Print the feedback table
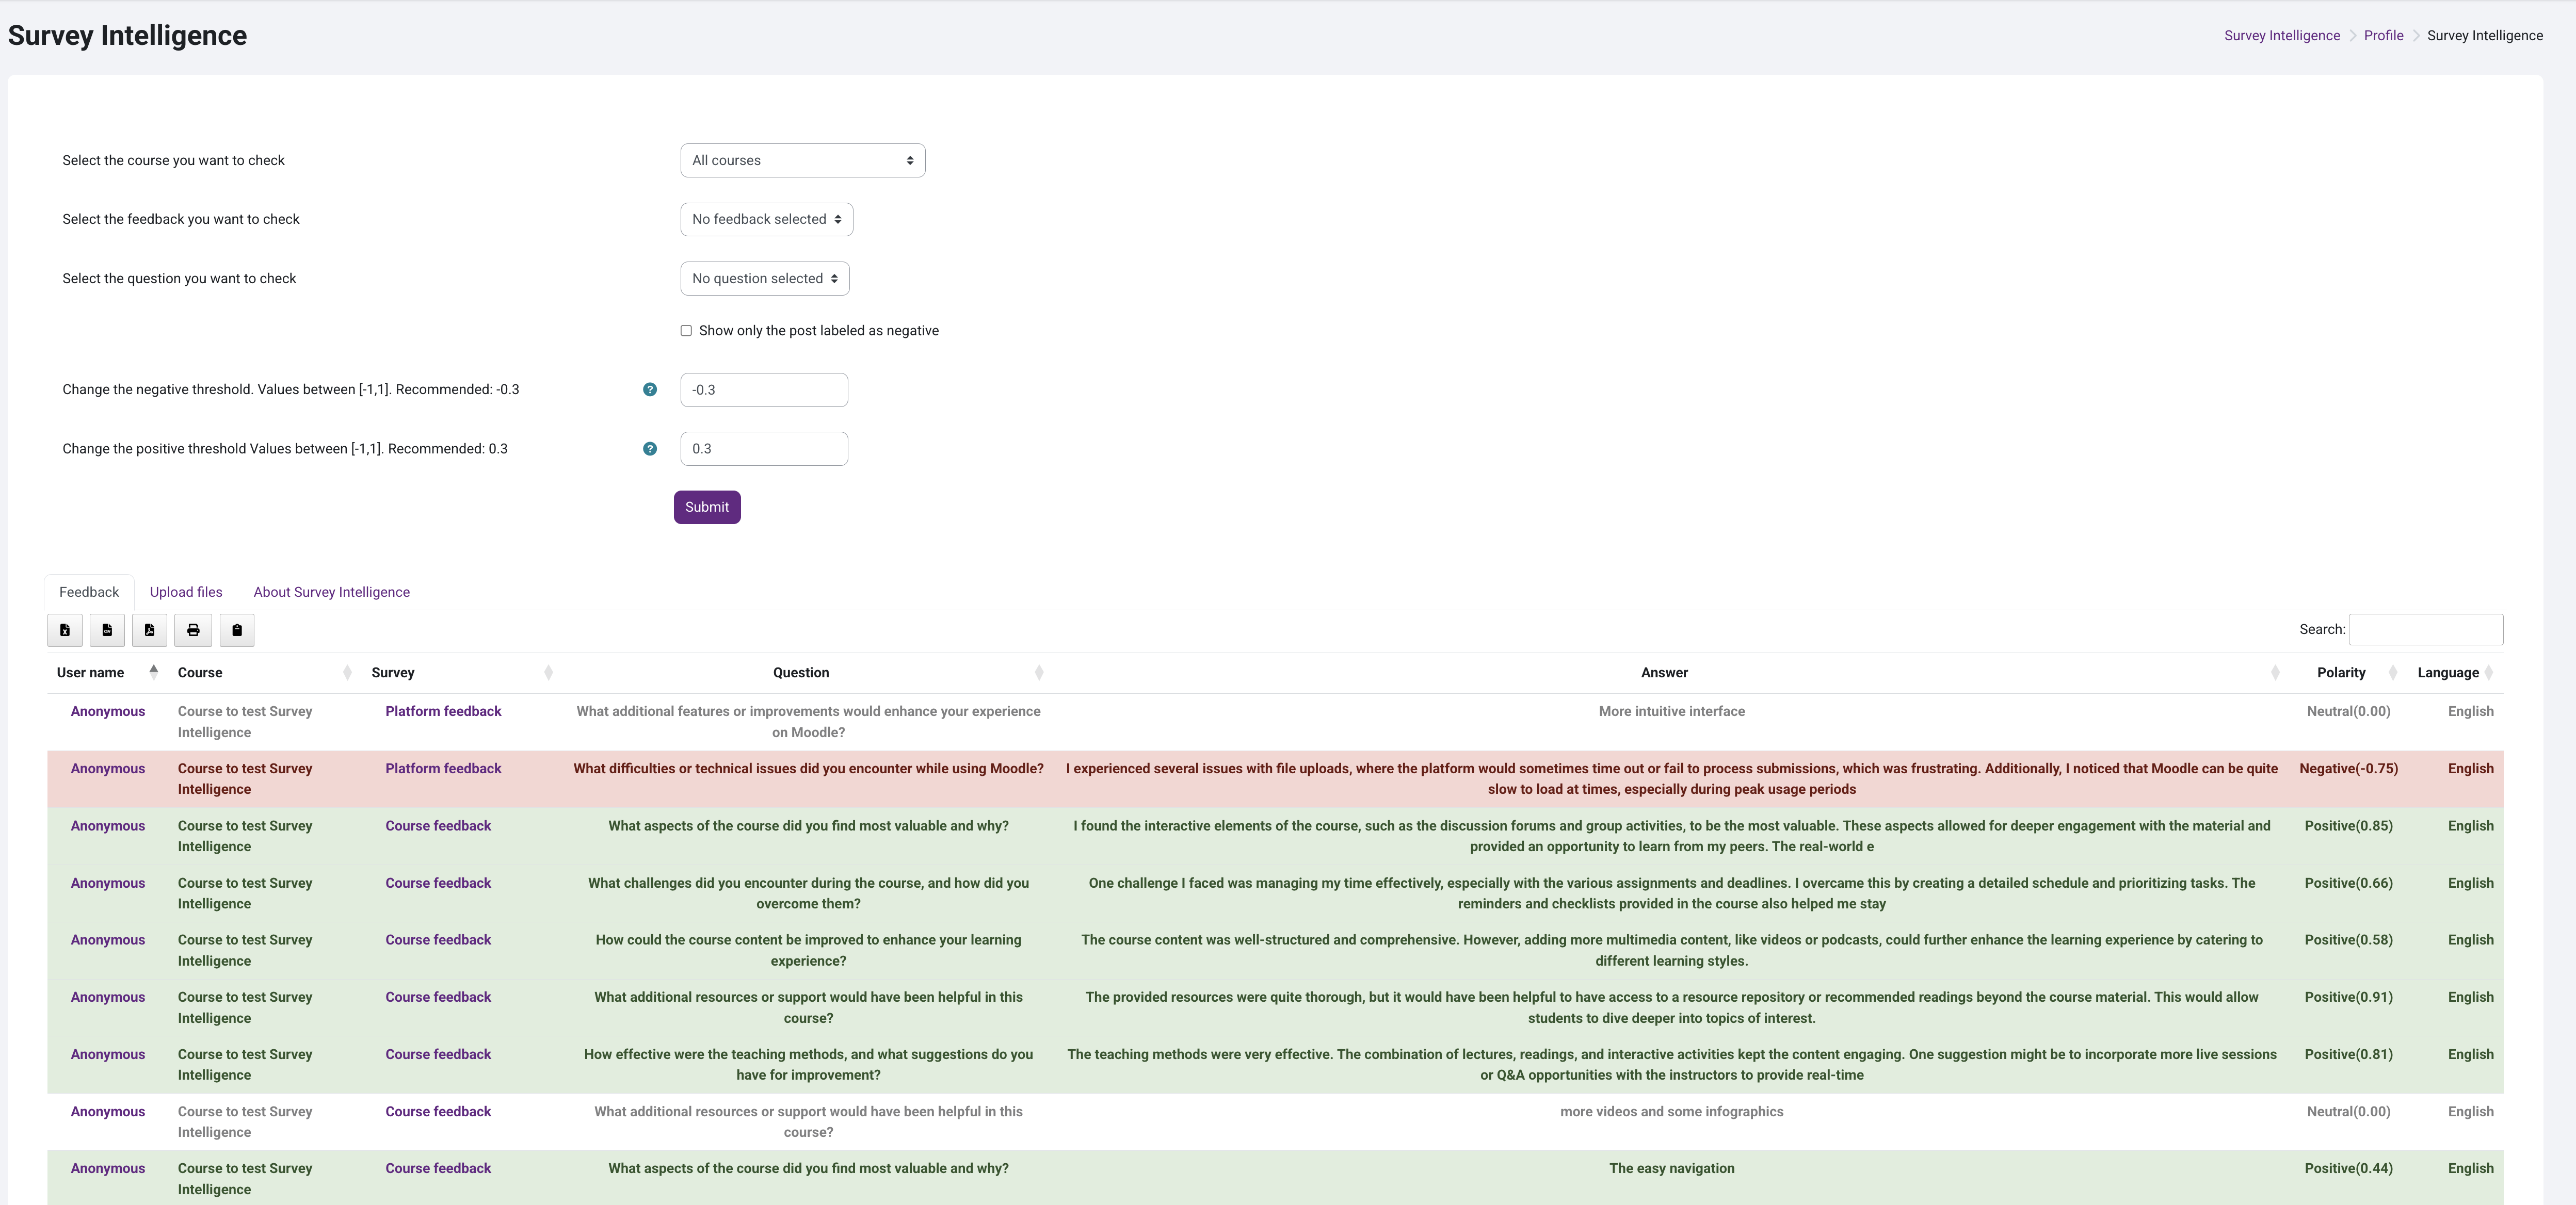This screenshot has width=2576, height=1205. [x=193, y=630]
